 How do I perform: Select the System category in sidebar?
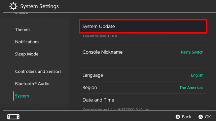(22, 96)
